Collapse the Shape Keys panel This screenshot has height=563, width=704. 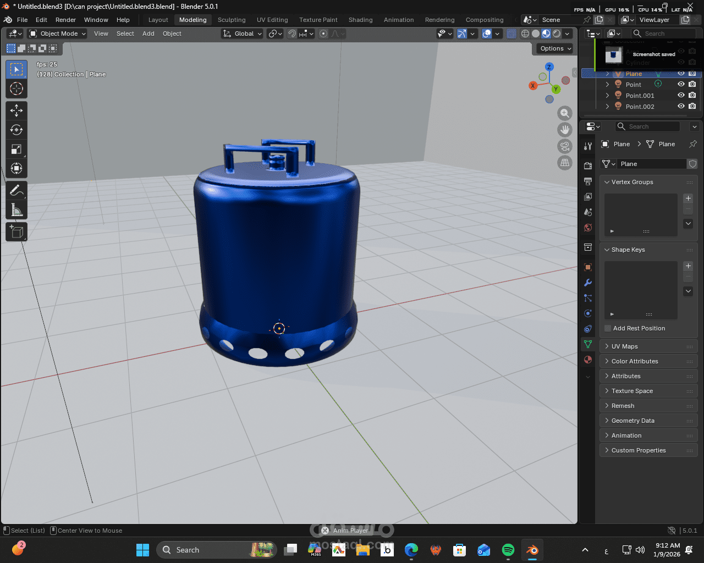607,250
